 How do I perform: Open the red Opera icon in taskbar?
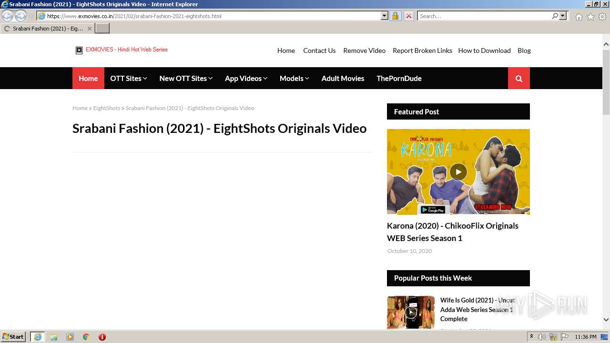[x=102, y=337]
